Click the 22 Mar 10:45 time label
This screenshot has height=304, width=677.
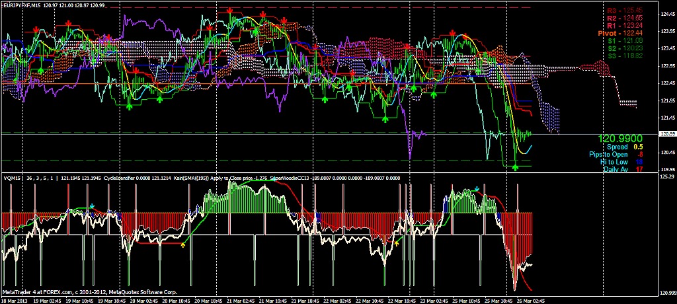click(370, 301)
